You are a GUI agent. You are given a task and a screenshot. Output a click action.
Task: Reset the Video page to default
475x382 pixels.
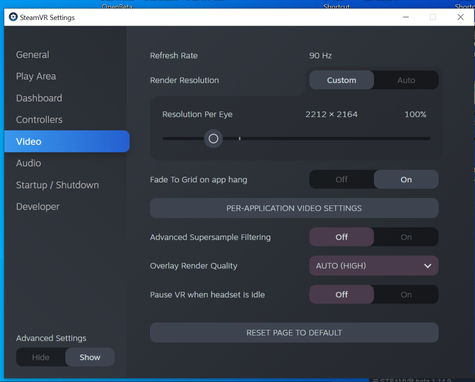[x=294, y=333]
